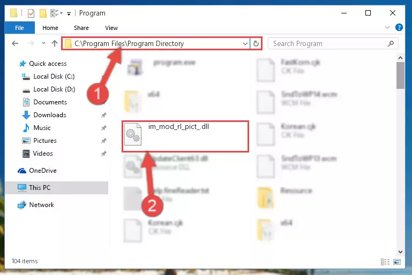Click the scrollbar up arrow
Image resolution: width=412 pixels, height=275 pixels.
(x=400, y=58)
